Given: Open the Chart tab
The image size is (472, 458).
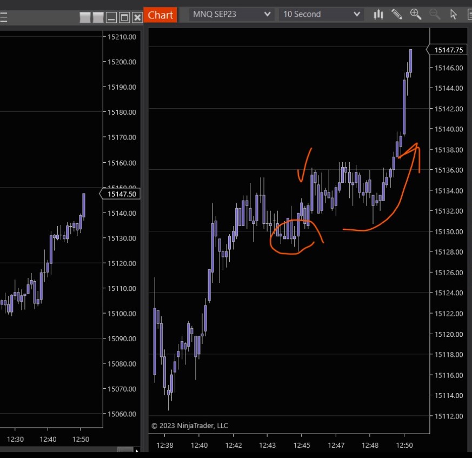Looking at the screenshot, I should coord(160,15).
